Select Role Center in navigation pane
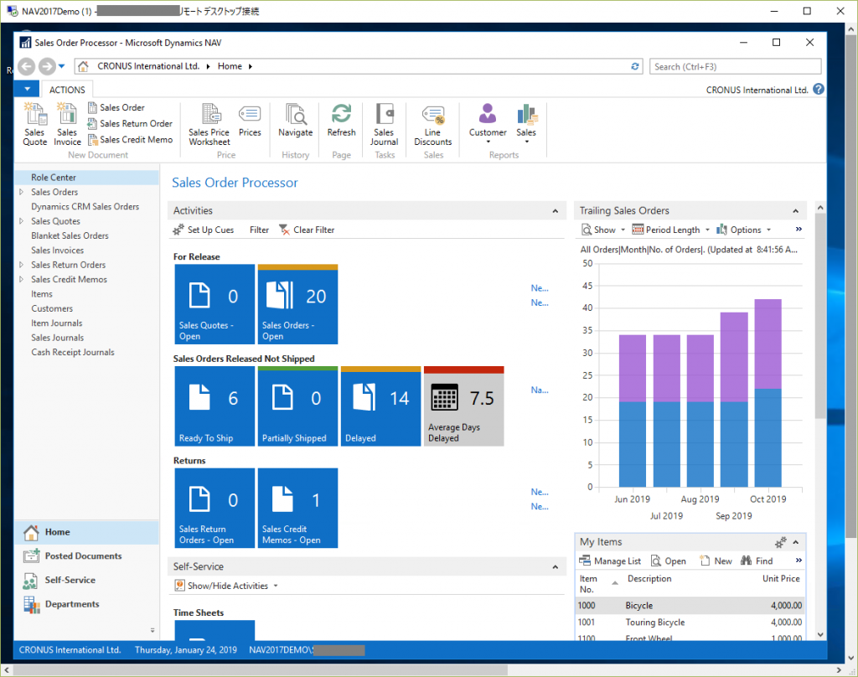 point(86,178)
